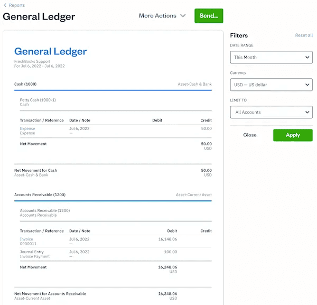This screenshot has width=317, height=305.
Task: Click the chevron next to More Actions
Action: [183, 16]
